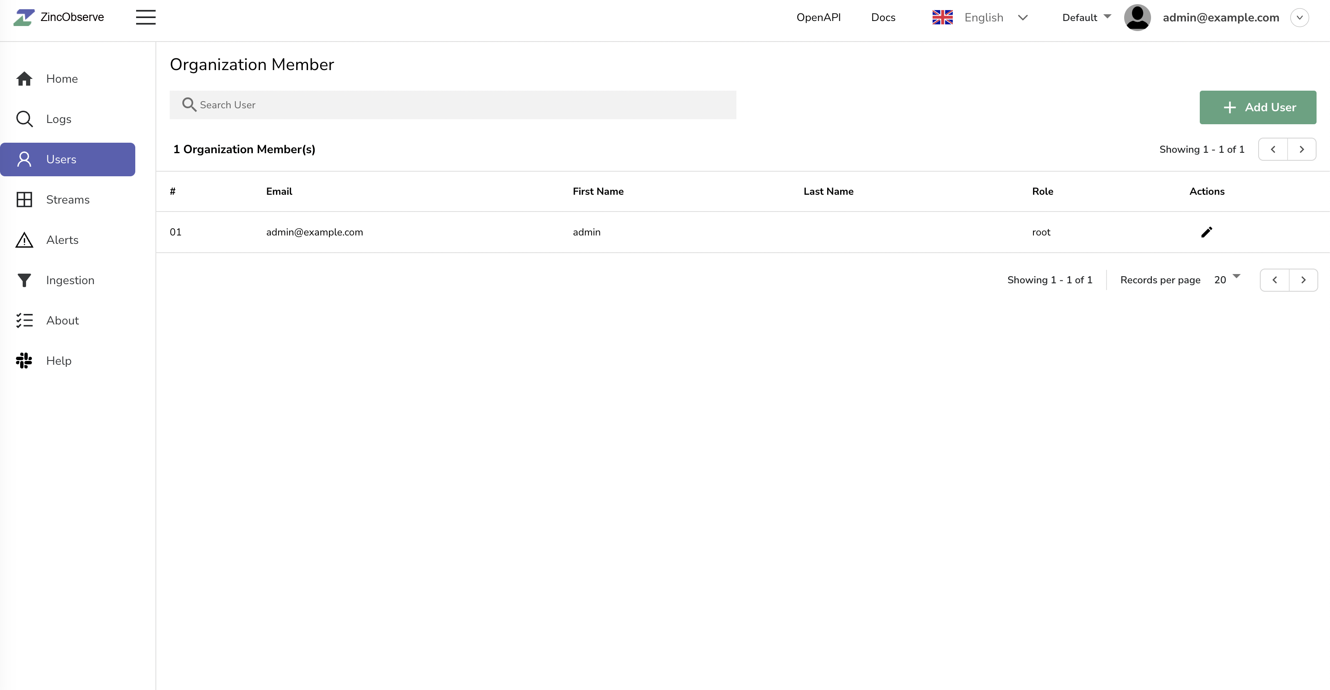Click the user avatar icon
This screenshot has width=1330, height=690.
[x=1137, y=18]
